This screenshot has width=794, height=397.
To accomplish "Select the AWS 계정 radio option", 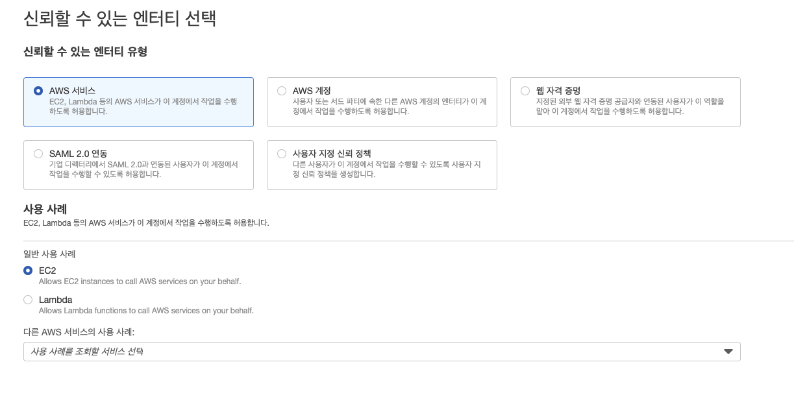I will tap(282, 91).
